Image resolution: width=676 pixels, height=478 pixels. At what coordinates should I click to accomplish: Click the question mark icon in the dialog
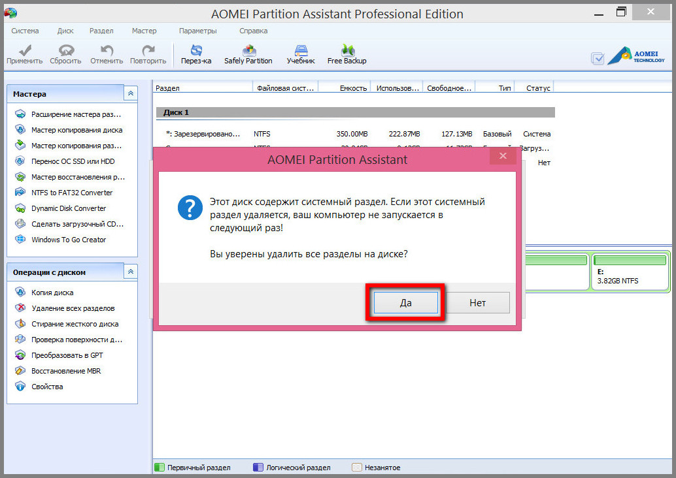[x=190, y=208]
